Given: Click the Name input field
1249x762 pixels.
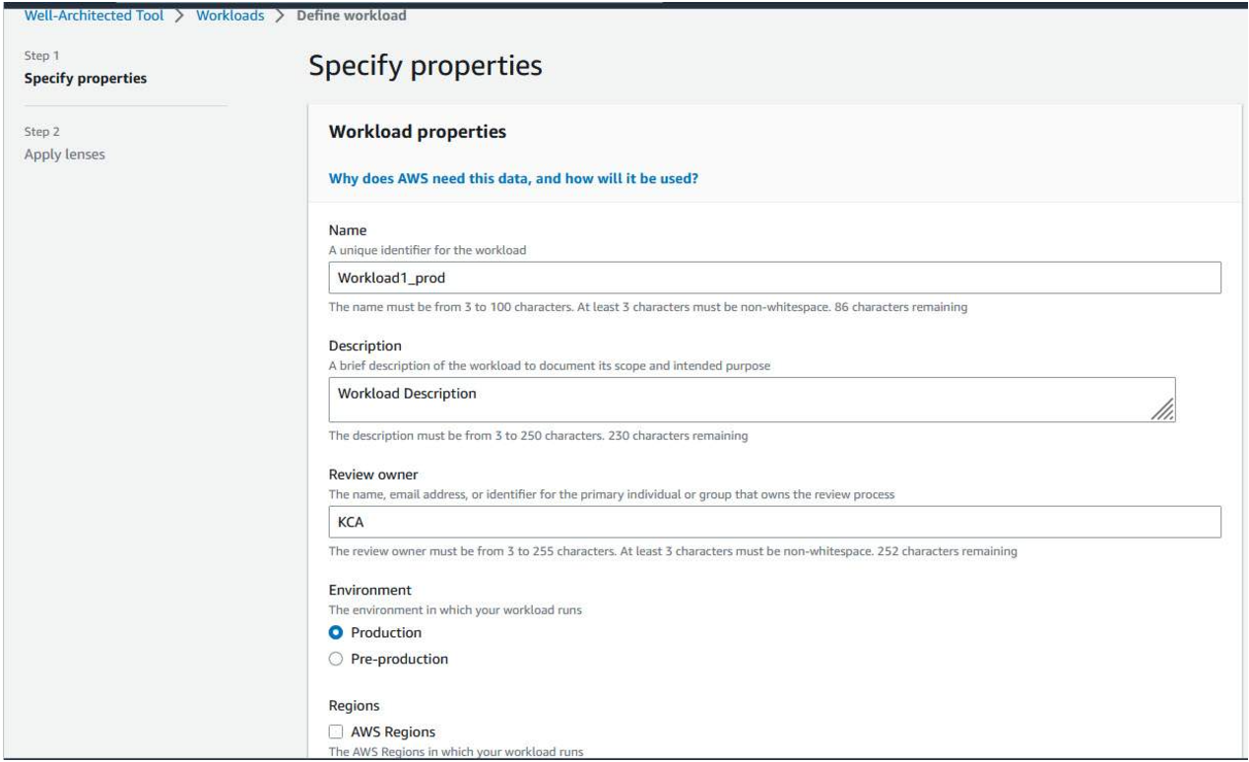Looking at the screenshot, I should pos(774,278).
